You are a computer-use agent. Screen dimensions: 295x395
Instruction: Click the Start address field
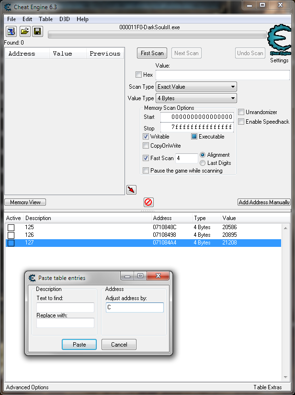(x=197, y=117)
